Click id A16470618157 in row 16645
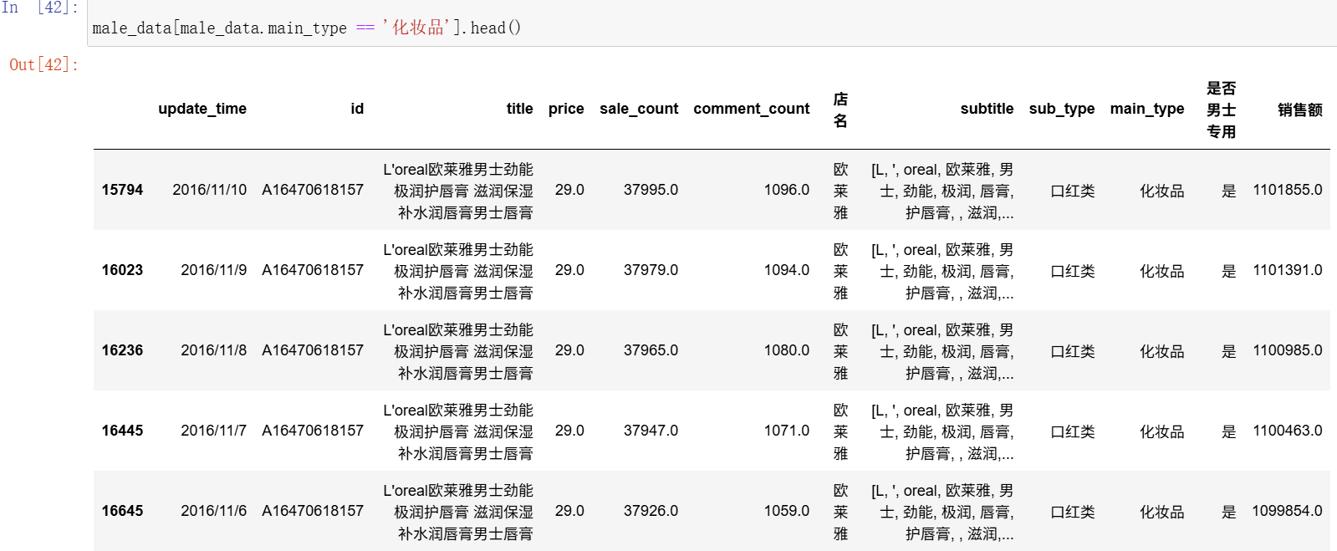The height and width of the screenshot is (551, 1337). point(313,511)
